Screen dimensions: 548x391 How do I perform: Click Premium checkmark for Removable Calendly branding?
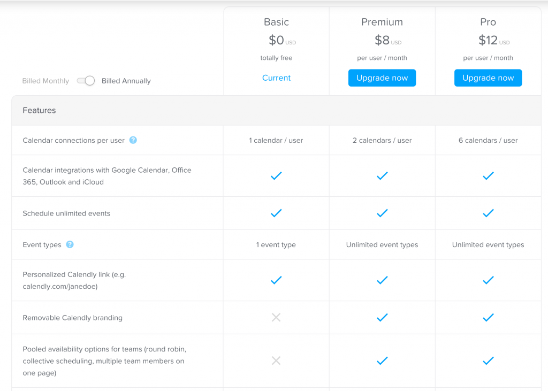point(382,318)
